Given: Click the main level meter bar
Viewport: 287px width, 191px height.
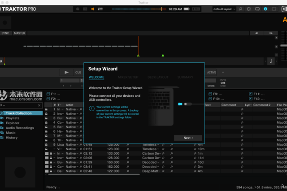Looking at the screenshot, I should (139, 9).
